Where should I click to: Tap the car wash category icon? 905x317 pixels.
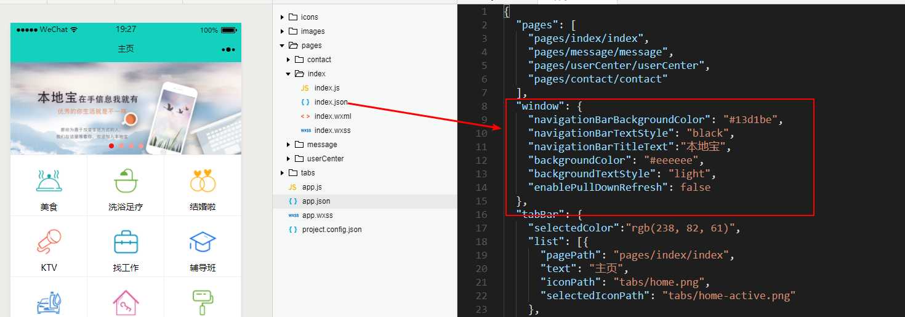tap(49, 303)
